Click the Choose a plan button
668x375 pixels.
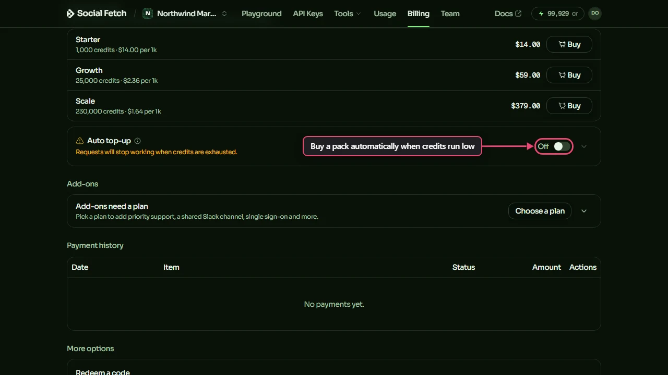pyautogui.click(x=540, y=211)
